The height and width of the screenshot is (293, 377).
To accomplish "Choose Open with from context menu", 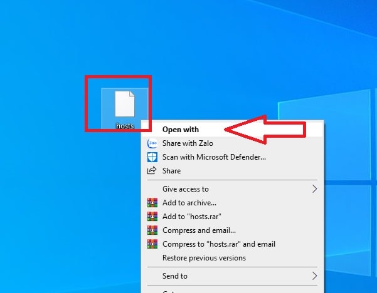I will coord(232,130).
